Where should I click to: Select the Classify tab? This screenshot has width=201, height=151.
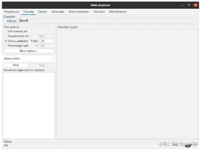(x=28, y=12)
